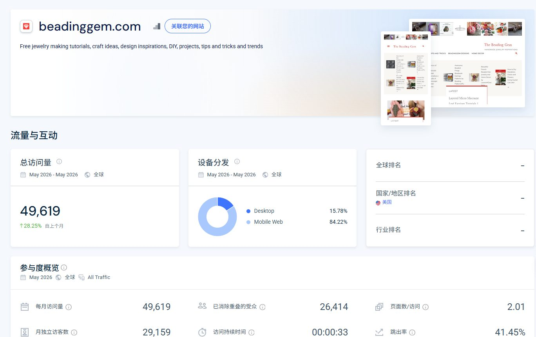Click the 自上个月 comparison label
Screen dimensions: 536x337
pyautogui.click(x=54, y=226)
